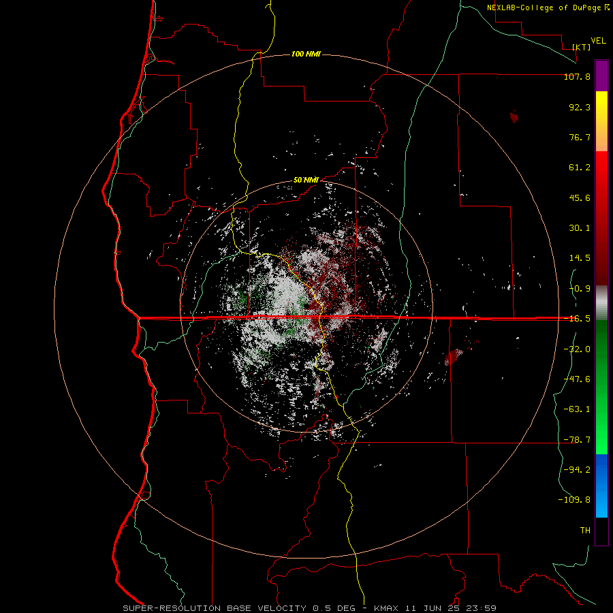Select the 61.2 velocity scale value
Screen dimensions: 613x613
[580, 168]
